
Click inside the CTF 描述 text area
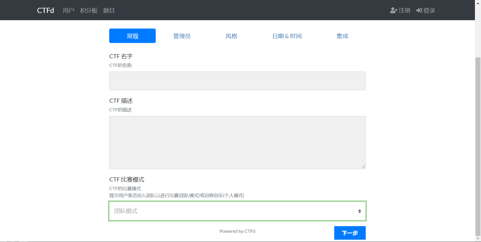pos(237,142)
